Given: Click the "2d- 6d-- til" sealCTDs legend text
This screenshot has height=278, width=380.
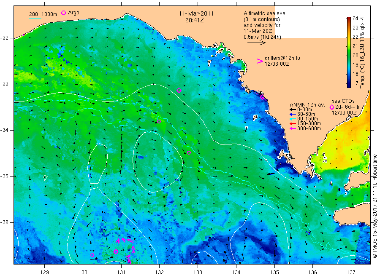Looking at the screenshot, I should [x=348, y=107].
